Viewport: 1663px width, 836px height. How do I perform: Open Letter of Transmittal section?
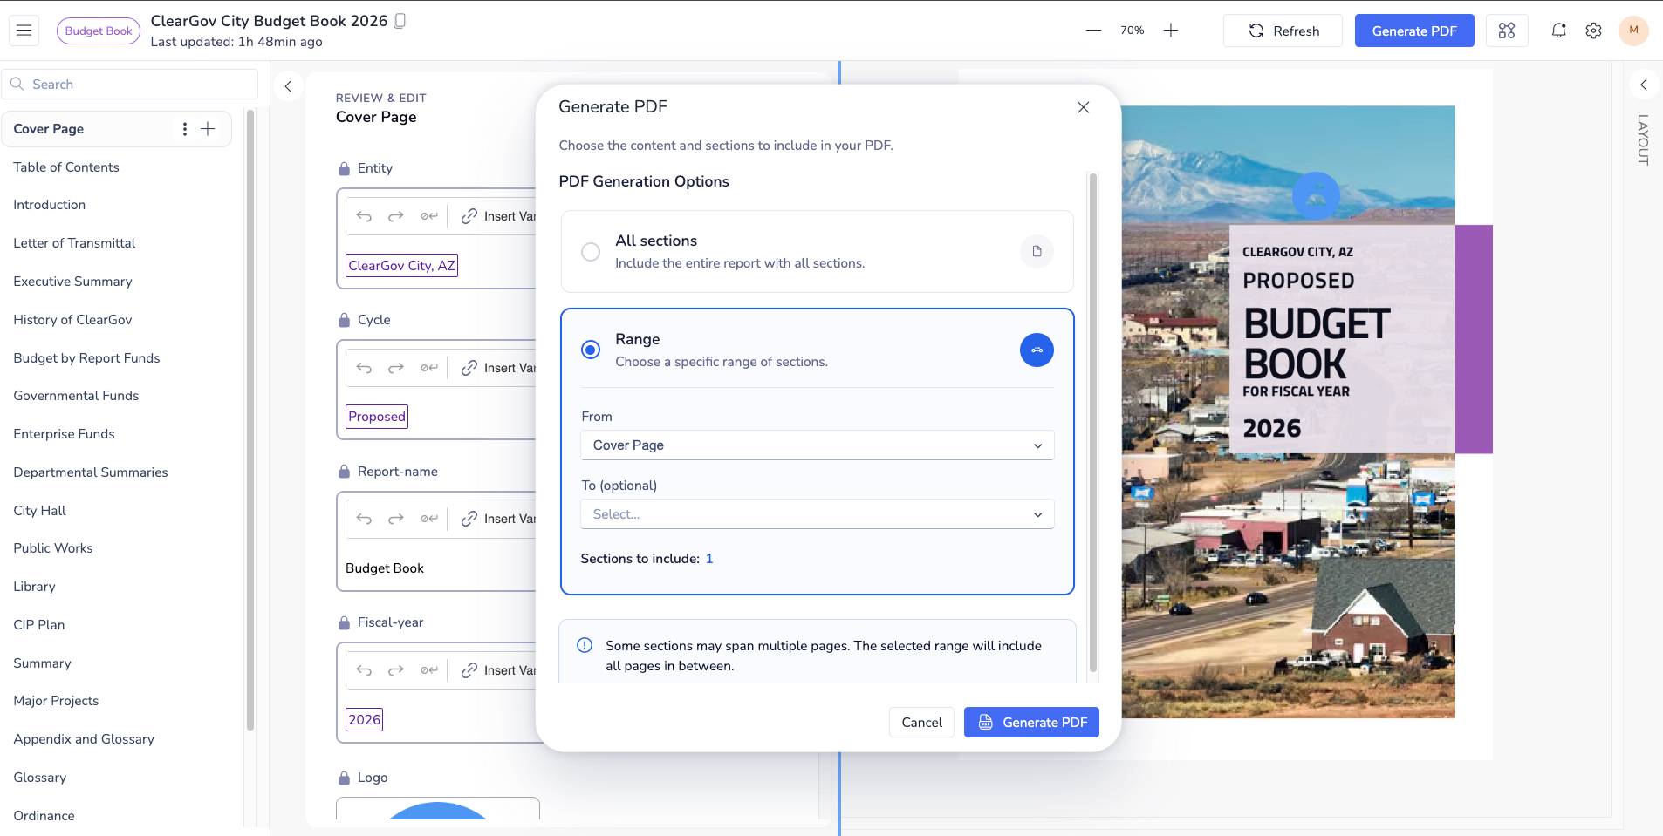74,243
